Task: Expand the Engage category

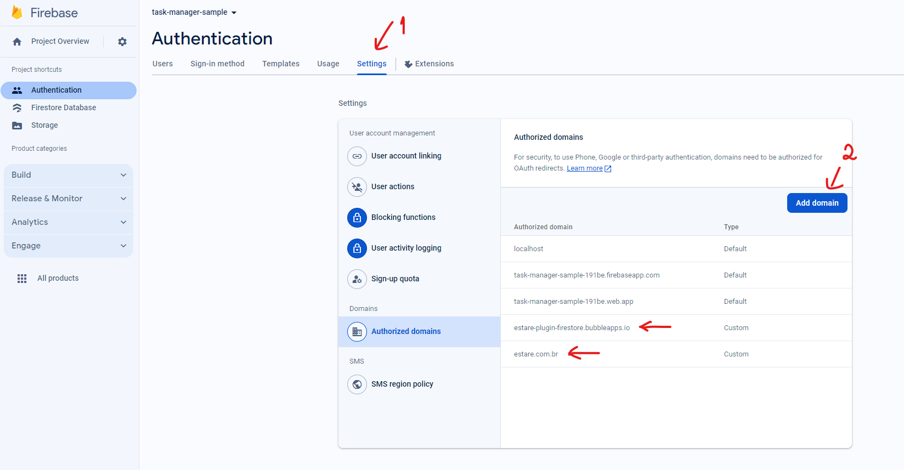Action: tap(69, 246)
